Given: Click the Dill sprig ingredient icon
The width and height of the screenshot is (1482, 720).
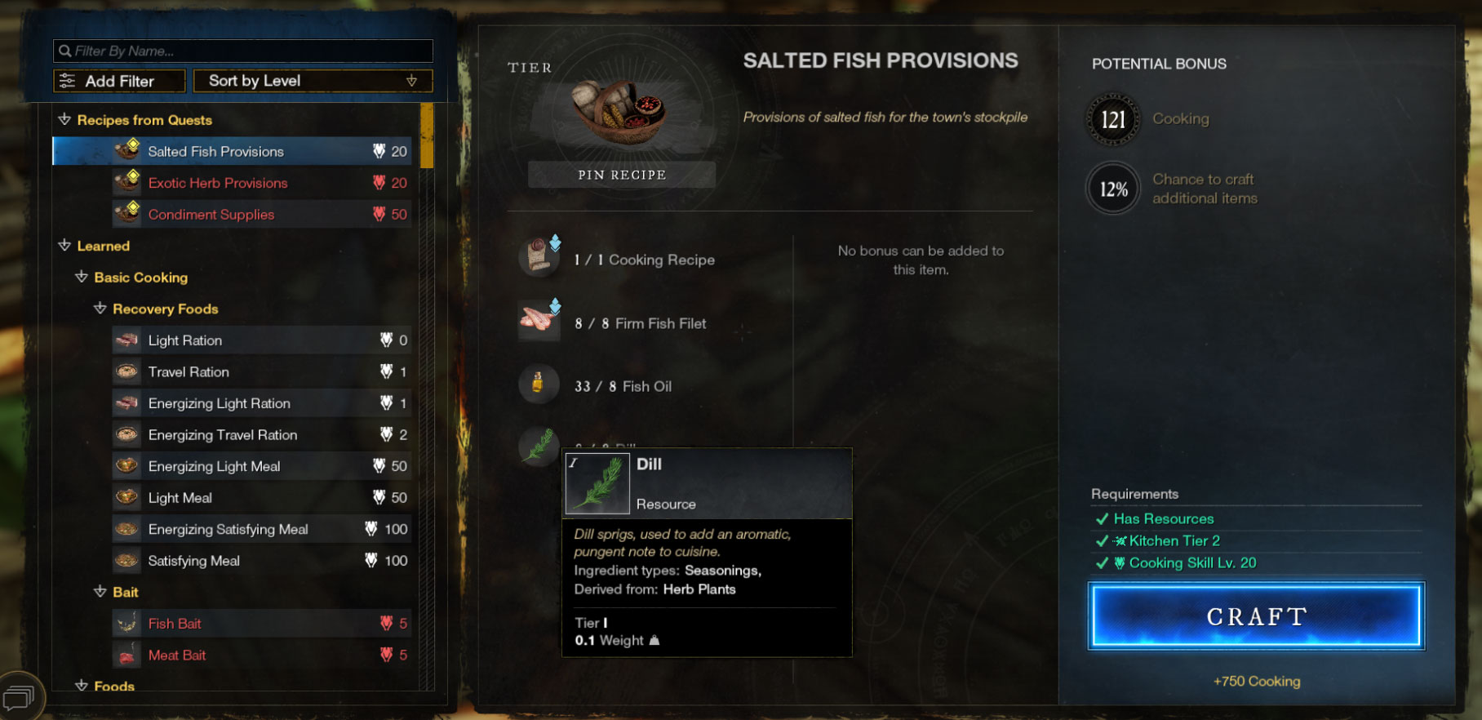Looking at the screenshot, I should 539,446.
